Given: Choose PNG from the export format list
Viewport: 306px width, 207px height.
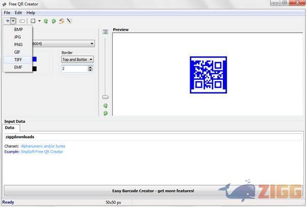Looking at the screenshot, I should pyautogui.click(x=18, y=44).
